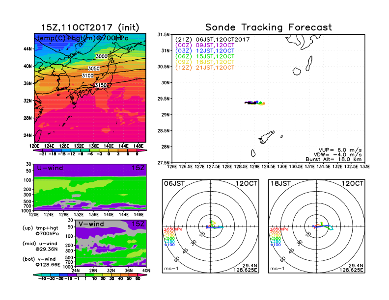Open the U-wind cross-section panel
The width and height of the screenshot is (389, 300).
89,188
